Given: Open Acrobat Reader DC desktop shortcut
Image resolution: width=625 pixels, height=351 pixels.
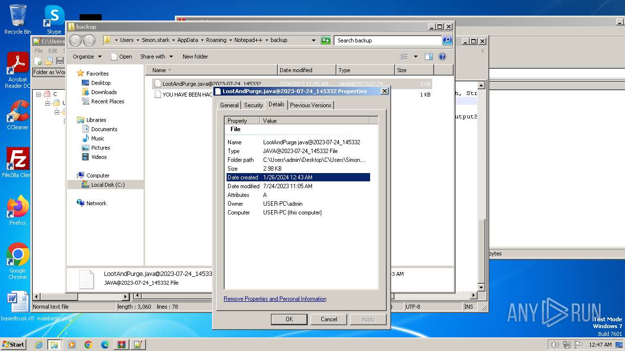Looking at the screenshot, I should (18, 71).
